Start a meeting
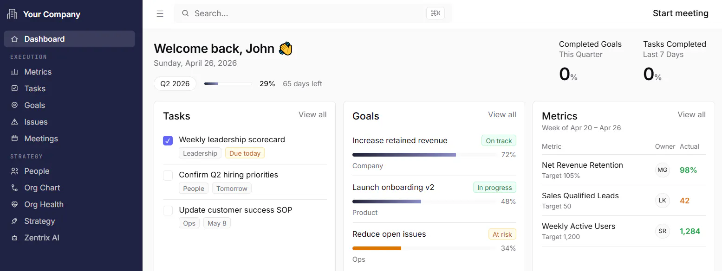This screenshot has width=722, height=271. tap(681, 13)
